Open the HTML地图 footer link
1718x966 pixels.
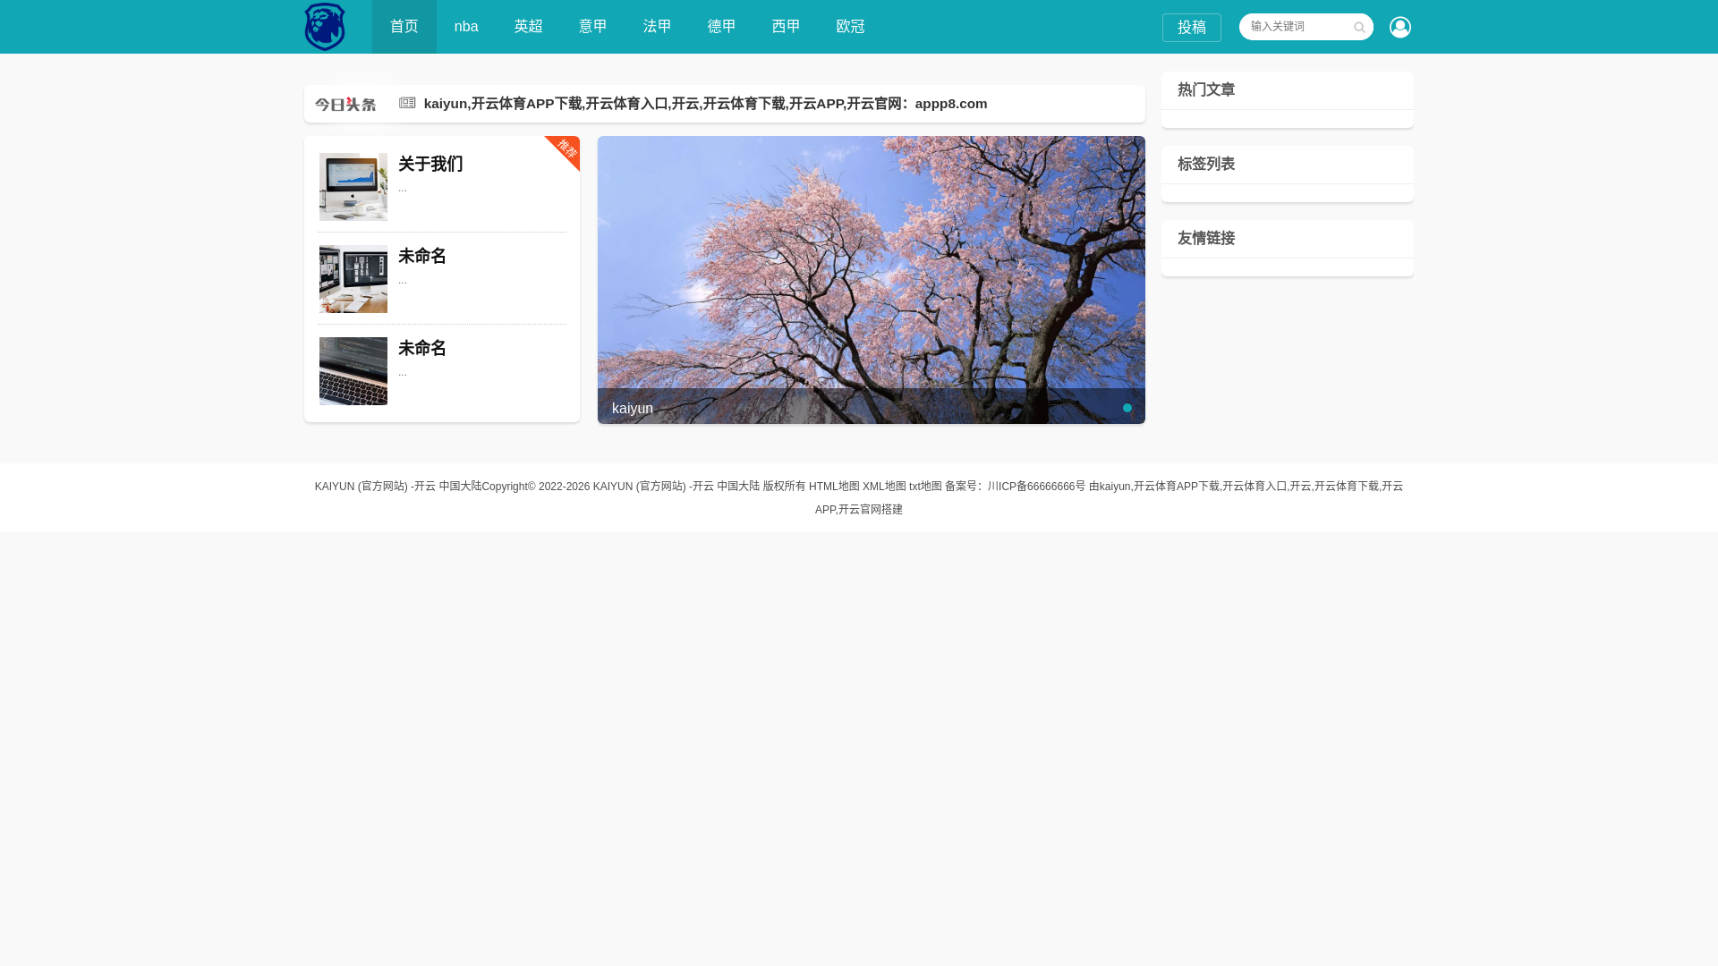point(834,487)
